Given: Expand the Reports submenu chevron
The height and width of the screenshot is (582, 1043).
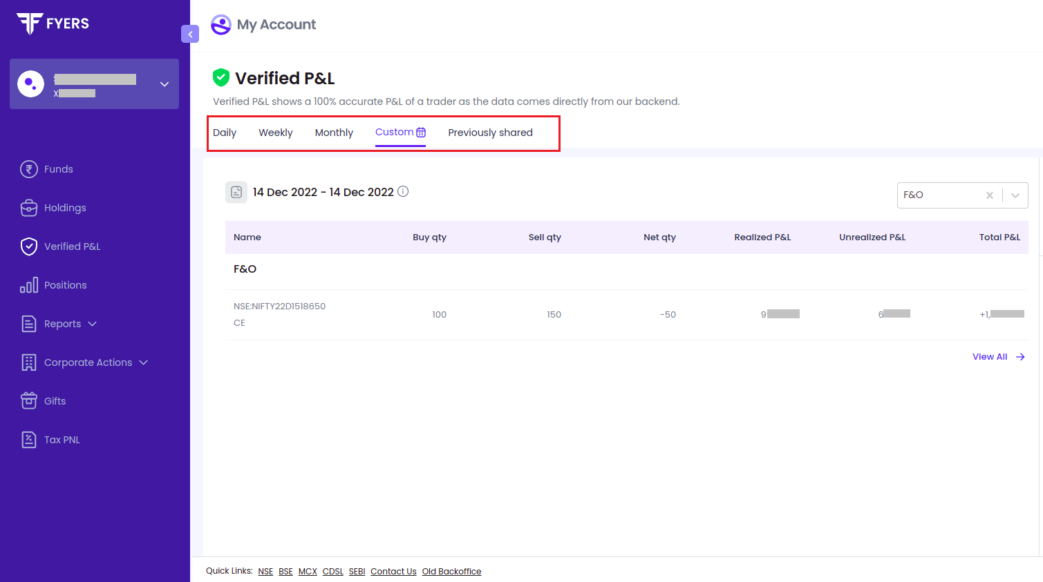Looking at the screenshot, I should [x=93, y=324].
